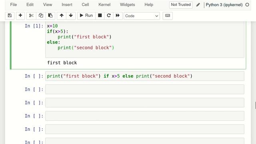Open the Kernel menu
Screen dimensions: 256x144
[x=104, y=5]
